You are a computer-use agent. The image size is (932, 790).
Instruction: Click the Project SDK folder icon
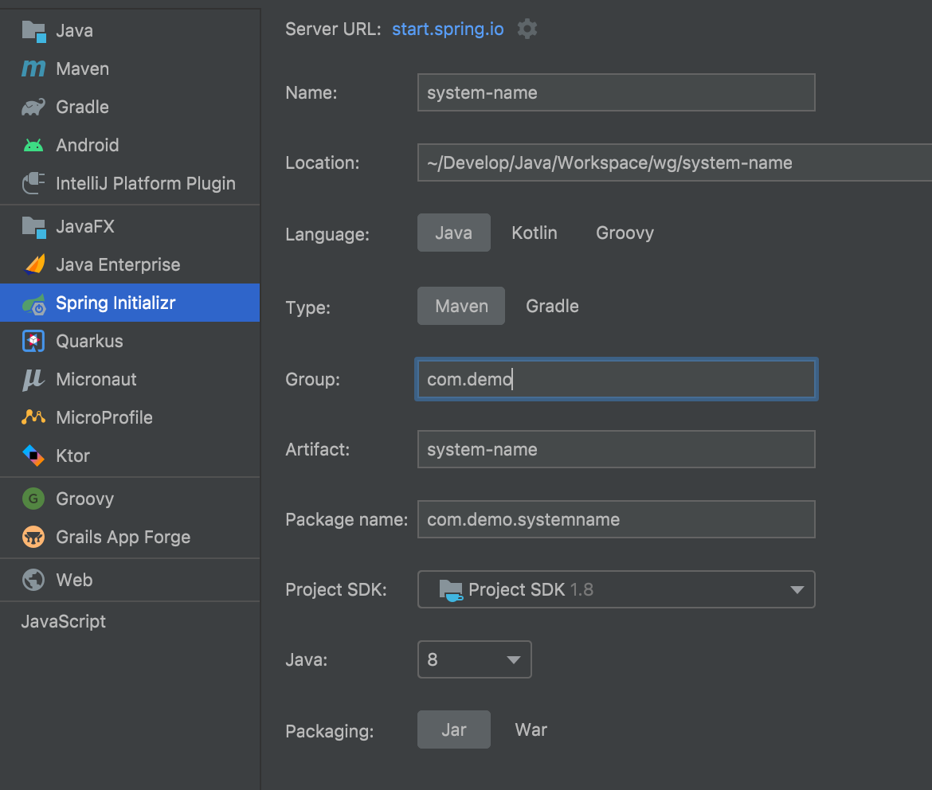[x=451, y=590]
